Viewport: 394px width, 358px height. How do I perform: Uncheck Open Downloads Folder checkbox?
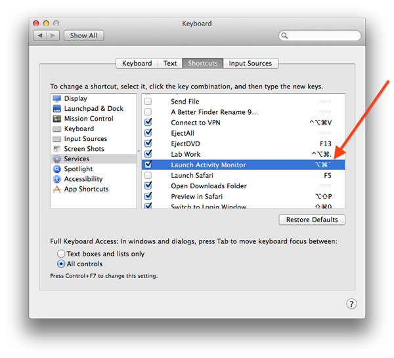148,186
